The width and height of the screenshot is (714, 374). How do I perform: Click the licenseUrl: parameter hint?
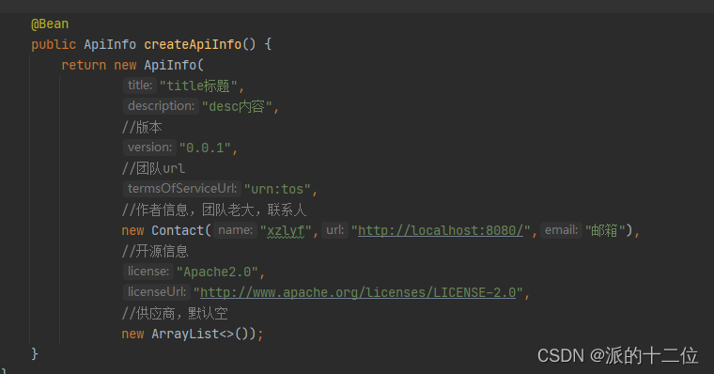coord(157,292)
